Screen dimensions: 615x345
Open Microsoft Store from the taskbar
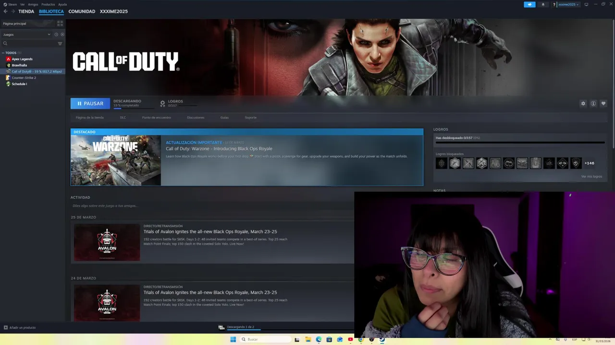coord(329,339)
